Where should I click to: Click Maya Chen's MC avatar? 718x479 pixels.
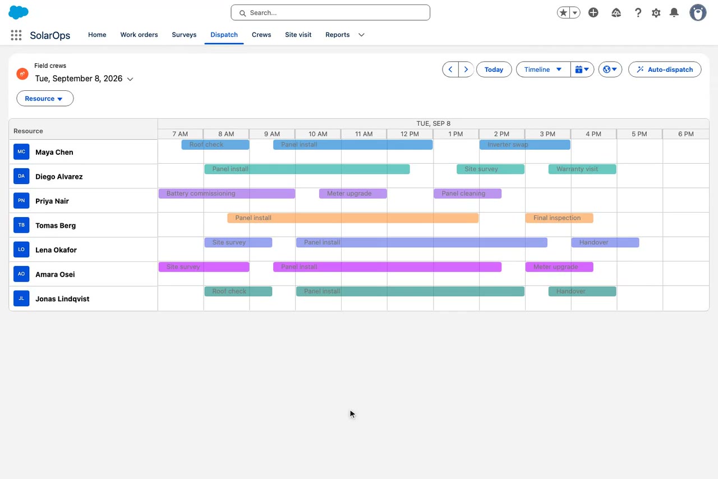(x=21, y=151)
